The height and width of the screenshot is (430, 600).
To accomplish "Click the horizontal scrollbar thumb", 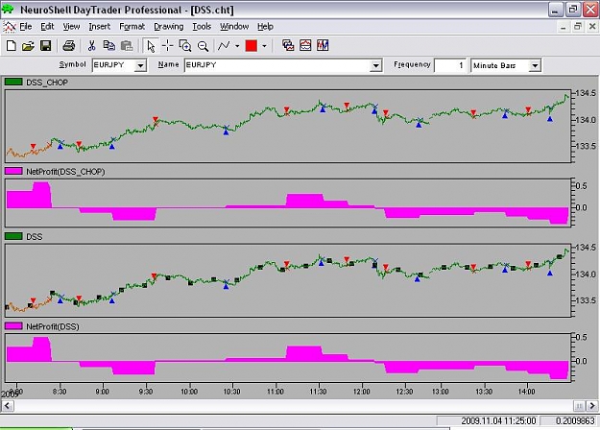I will (x=579, y=405).
